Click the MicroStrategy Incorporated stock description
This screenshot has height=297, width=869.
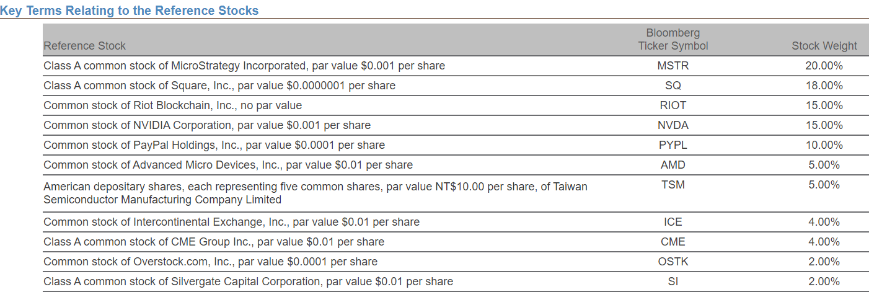(x=244, y=66)
